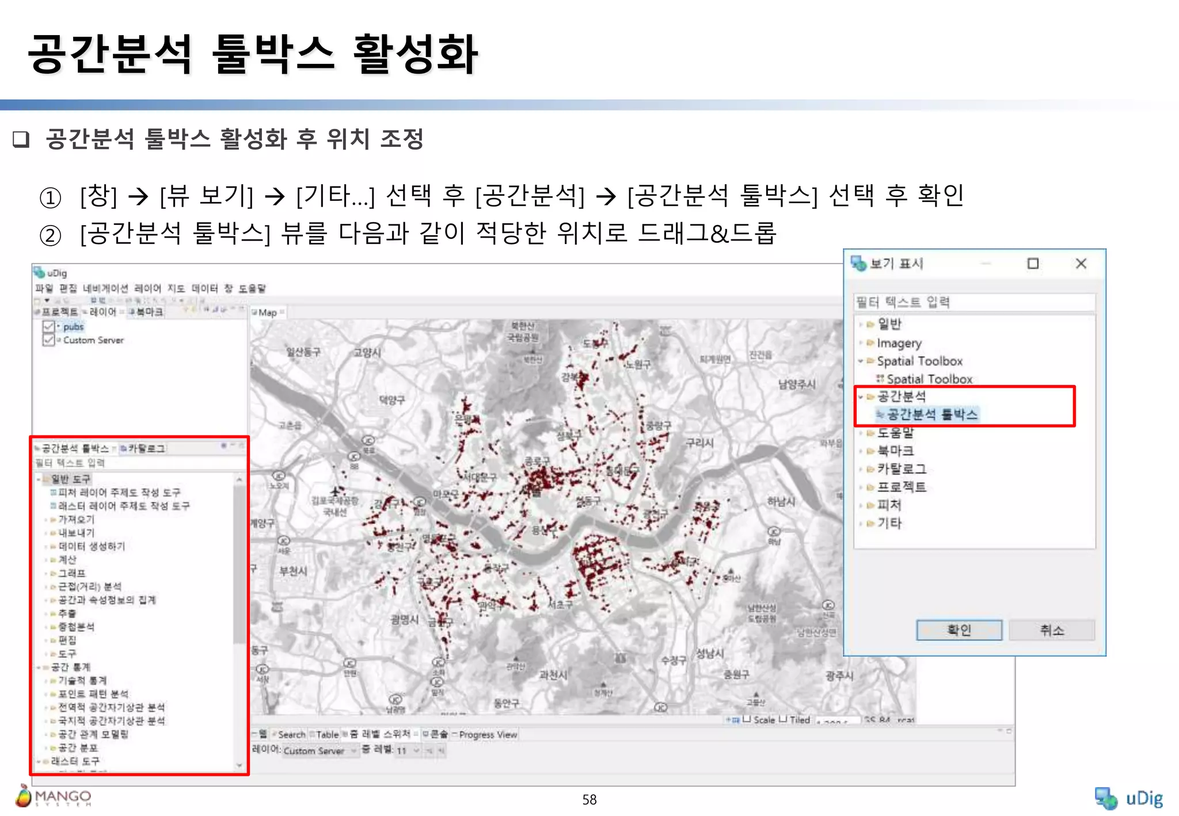Viewport: 1179px width, 816px height.
Task: Click folder icon of 북마크 in dialog
Action: (870, 451)
